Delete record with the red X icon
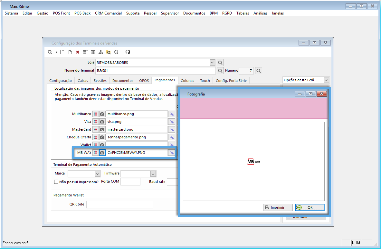The width and height of the screenshot is (381, 249). pos(78,52)
